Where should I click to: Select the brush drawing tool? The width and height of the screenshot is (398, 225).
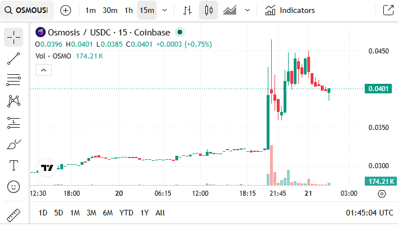pos(14,144)
